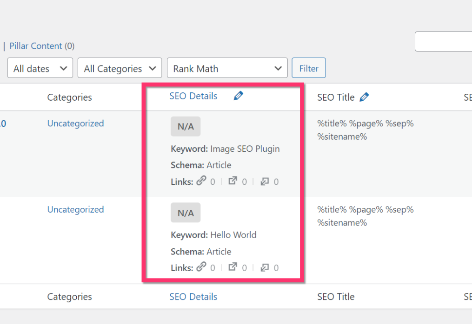Sort by SEO Details header column
The height and width of the screenshot is (324, 472).
coord(193,96)
